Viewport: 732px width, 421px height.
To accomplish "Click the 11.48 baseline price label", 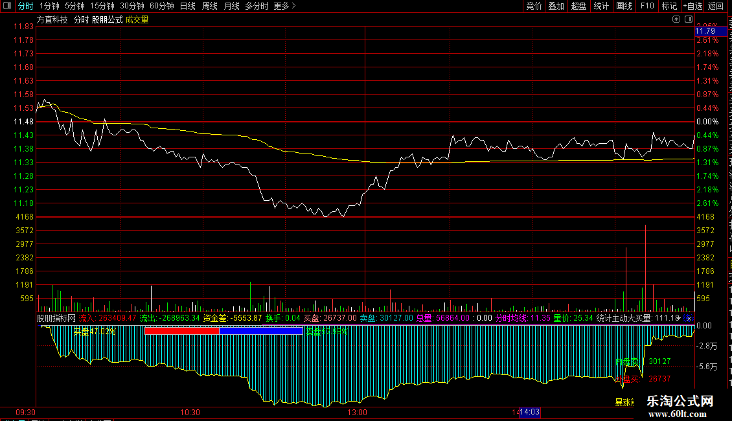I will coord(24,121).
